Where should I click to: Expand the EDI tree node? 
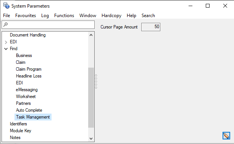pos(6,42)
